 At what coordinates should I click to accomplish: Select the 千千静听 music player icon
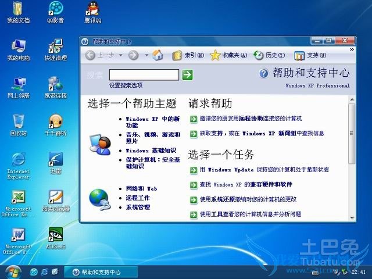point(56,126)
